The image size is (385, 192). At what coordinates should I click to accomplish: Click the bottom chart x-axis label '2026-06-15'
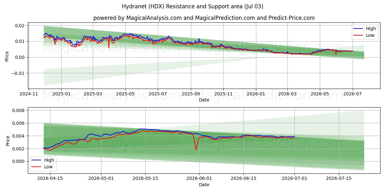tap(244, 179)
